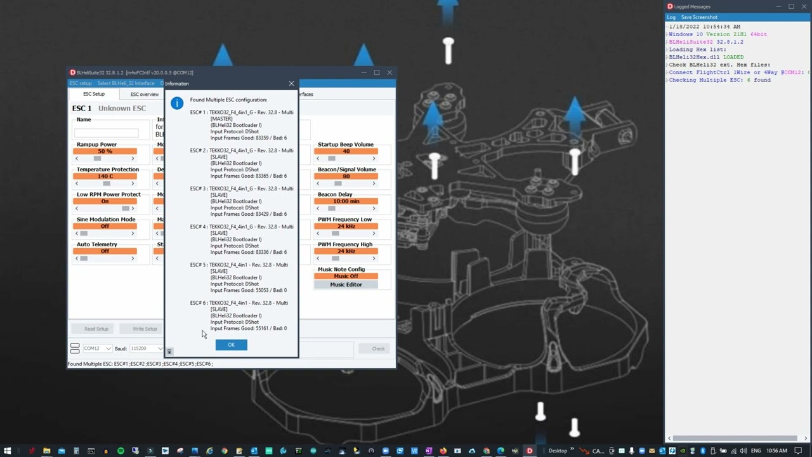Open Microsoft Edge from the taskbar

click(501, 451)
